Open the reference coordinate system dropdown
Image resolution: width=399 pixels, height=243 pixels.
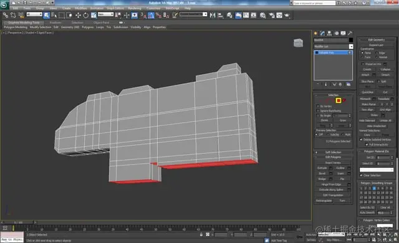105,14
